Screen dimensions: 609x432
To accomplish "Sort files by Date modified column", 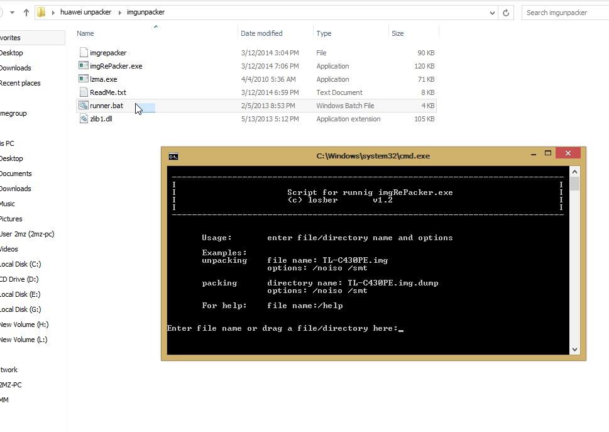I will tap(261, 33).
